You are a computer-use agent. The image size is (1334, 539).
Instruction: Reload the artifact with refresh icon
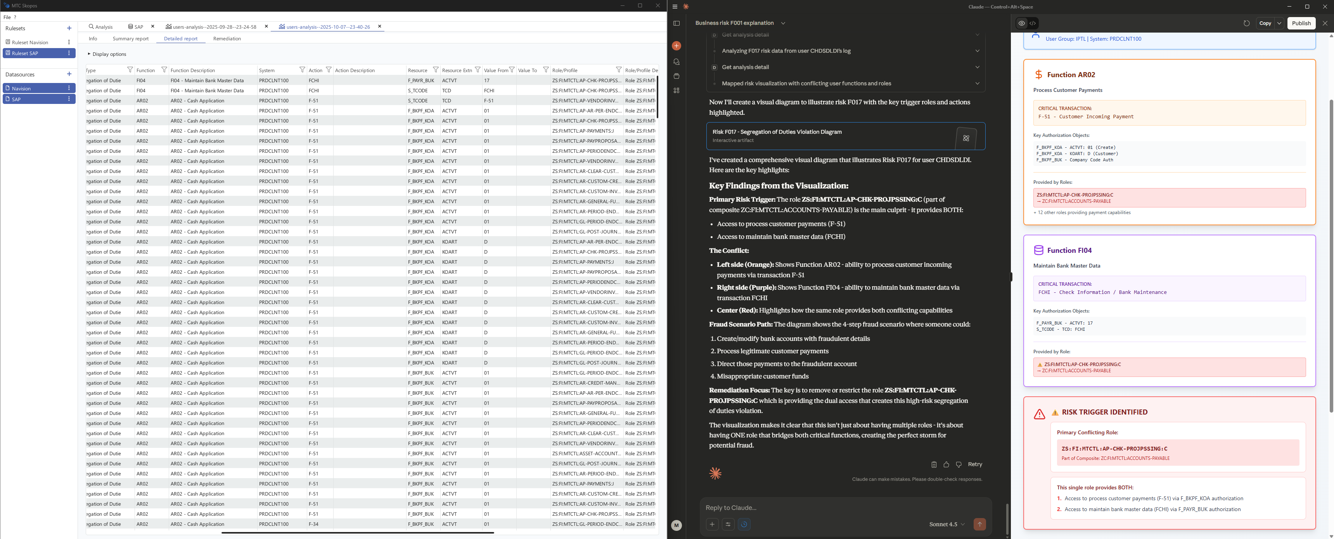pos(1246,23)
